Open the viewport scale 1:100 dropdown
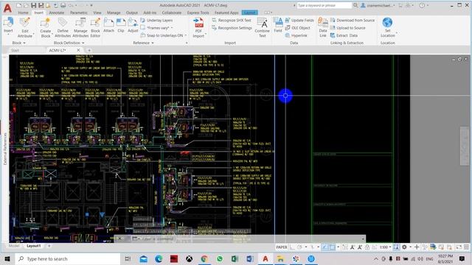This screenshot has height=265, width=472. click(385, 247)
